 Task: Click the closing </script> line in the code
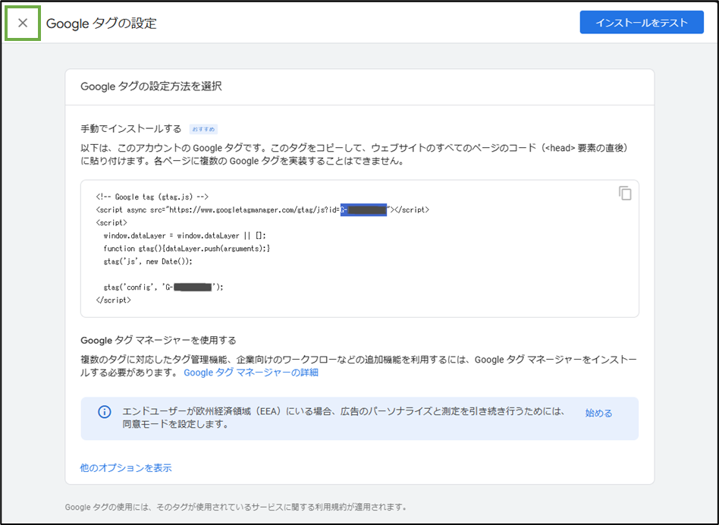tap(113, 300)
